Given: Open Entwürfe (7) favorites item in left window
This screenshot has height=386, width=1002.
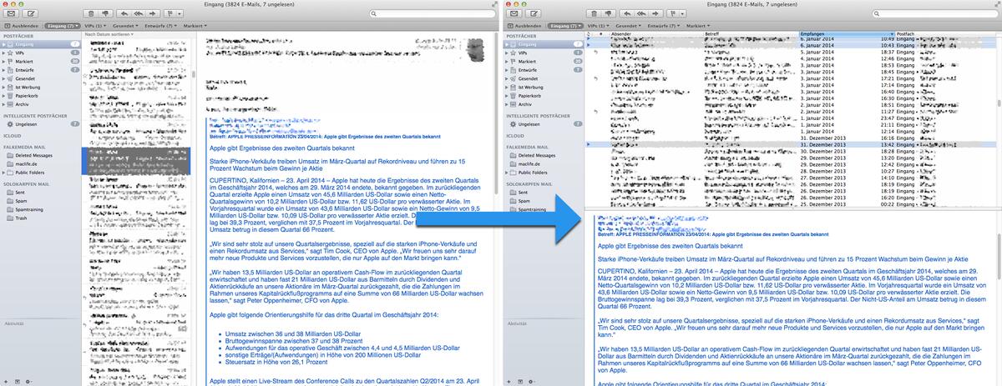Looking at the screenshot, I should click(x=161, y=27).
